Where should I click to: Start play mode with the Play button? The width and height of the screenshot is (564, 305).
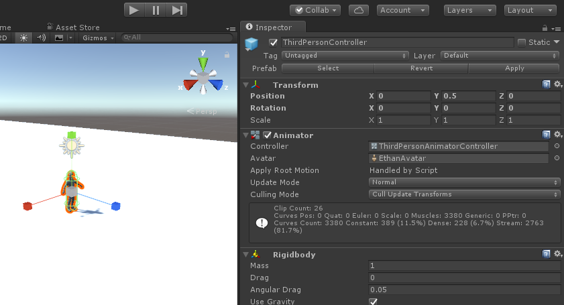pos(134,10)
